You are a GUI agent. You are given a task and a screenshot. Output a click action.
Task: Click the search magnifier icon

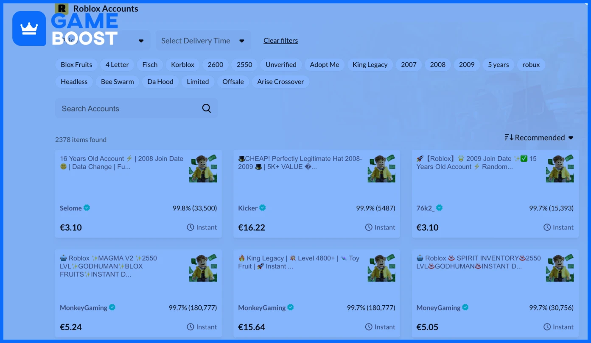pos(207,108)
